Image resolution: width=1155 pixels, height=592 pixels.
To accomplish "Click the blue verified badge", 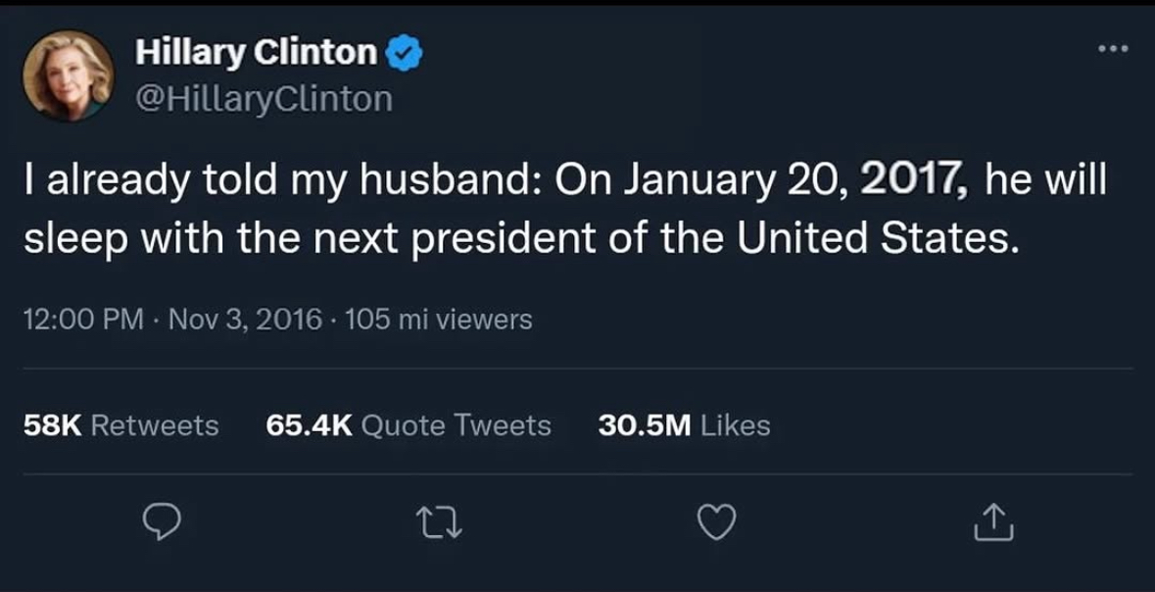I will [x=406, y=55].
